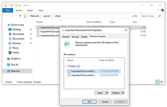The height and width of the screenshot is (107, 167).
Task: Open the recent locations dropdown arrow
Action: coord(16,16)
